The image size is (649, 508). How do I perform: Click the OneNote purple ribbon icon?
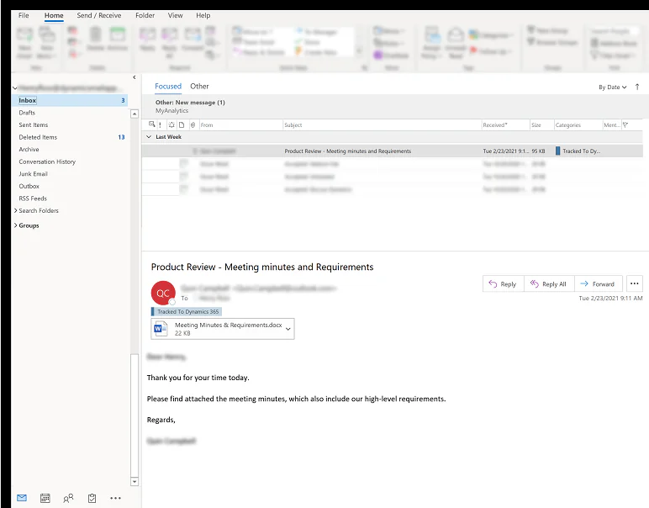point(378,55)
